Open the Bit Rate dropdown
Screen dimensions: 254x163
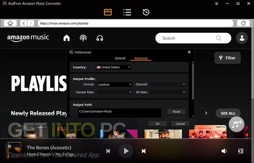pos(168,92)
